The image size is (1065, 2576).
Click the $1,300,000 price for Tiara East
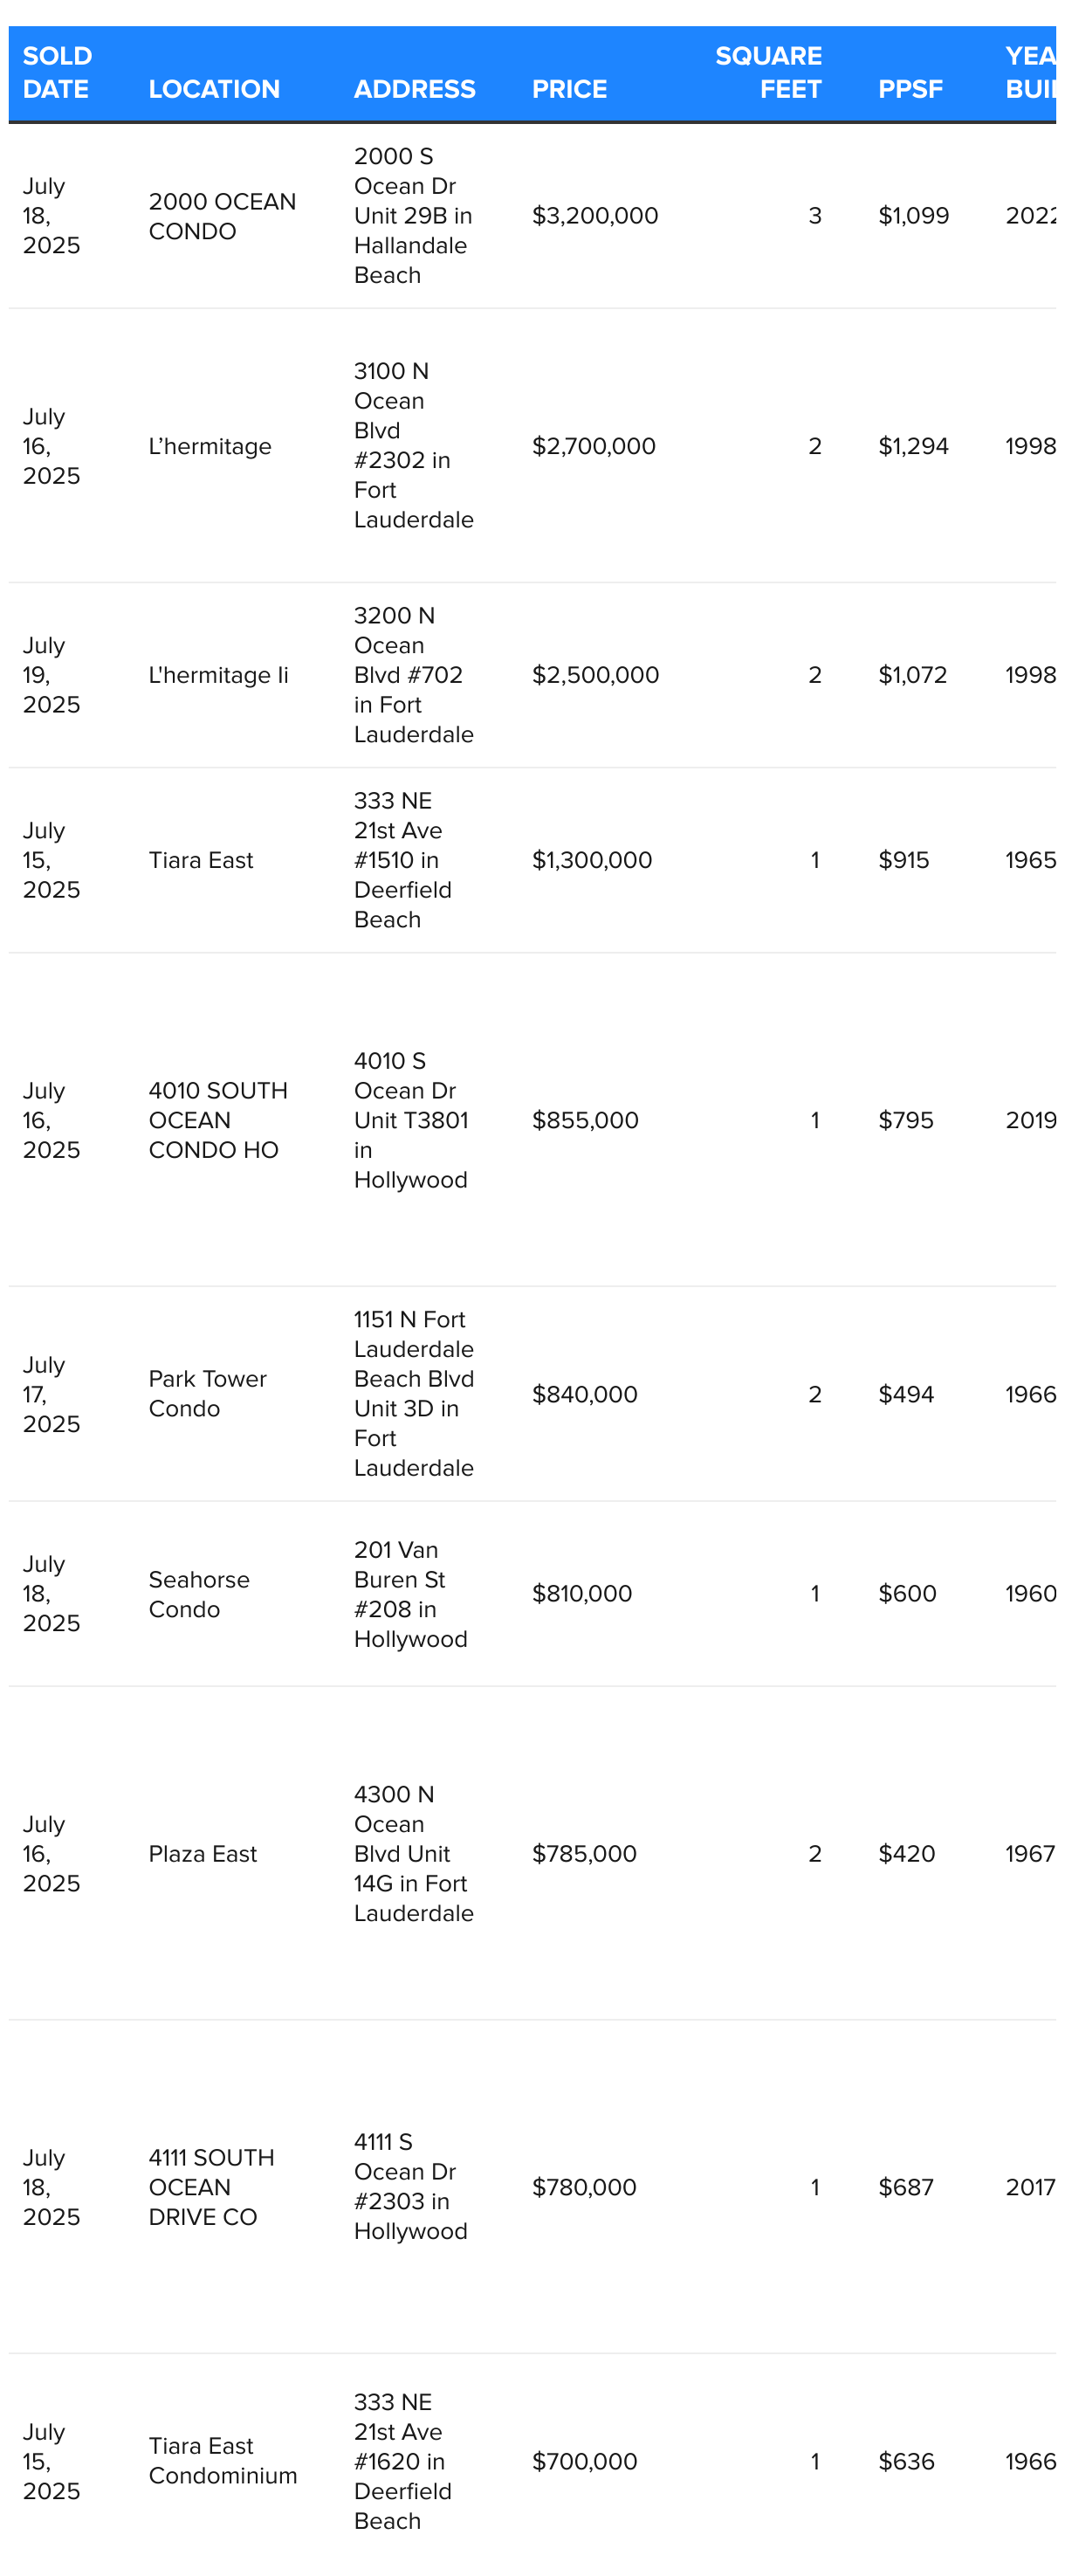(592, 860)
